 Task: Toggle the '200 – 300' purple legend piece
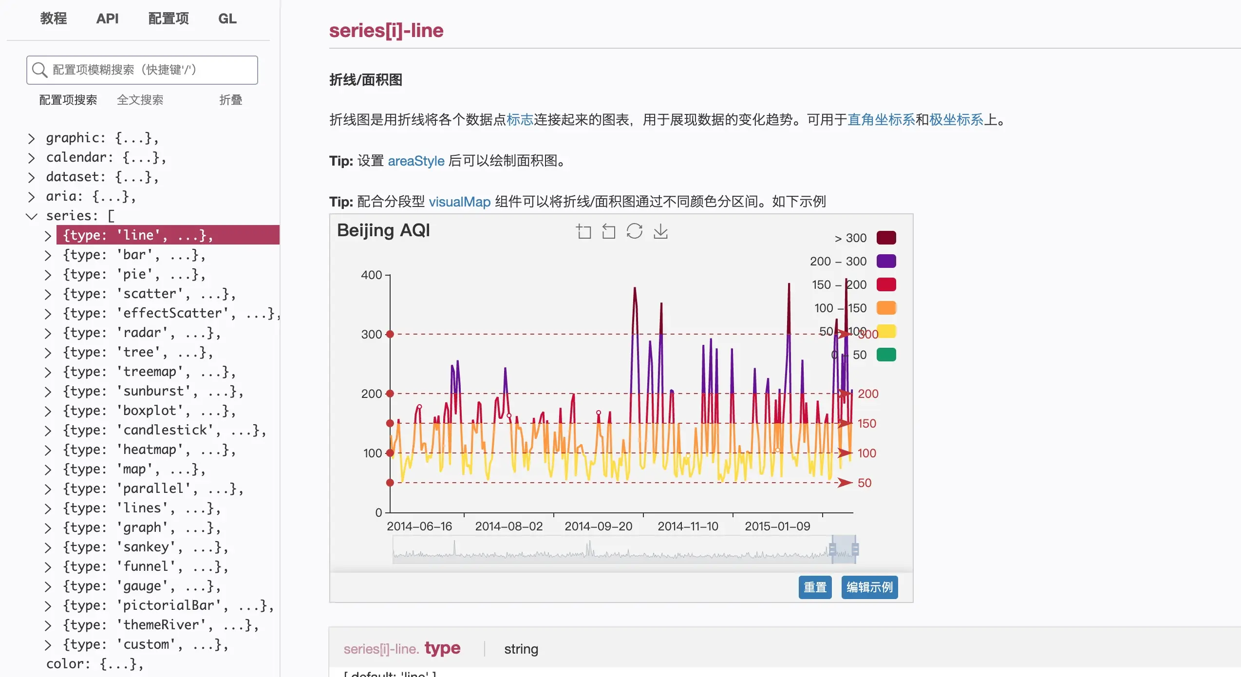click(886, 261)
